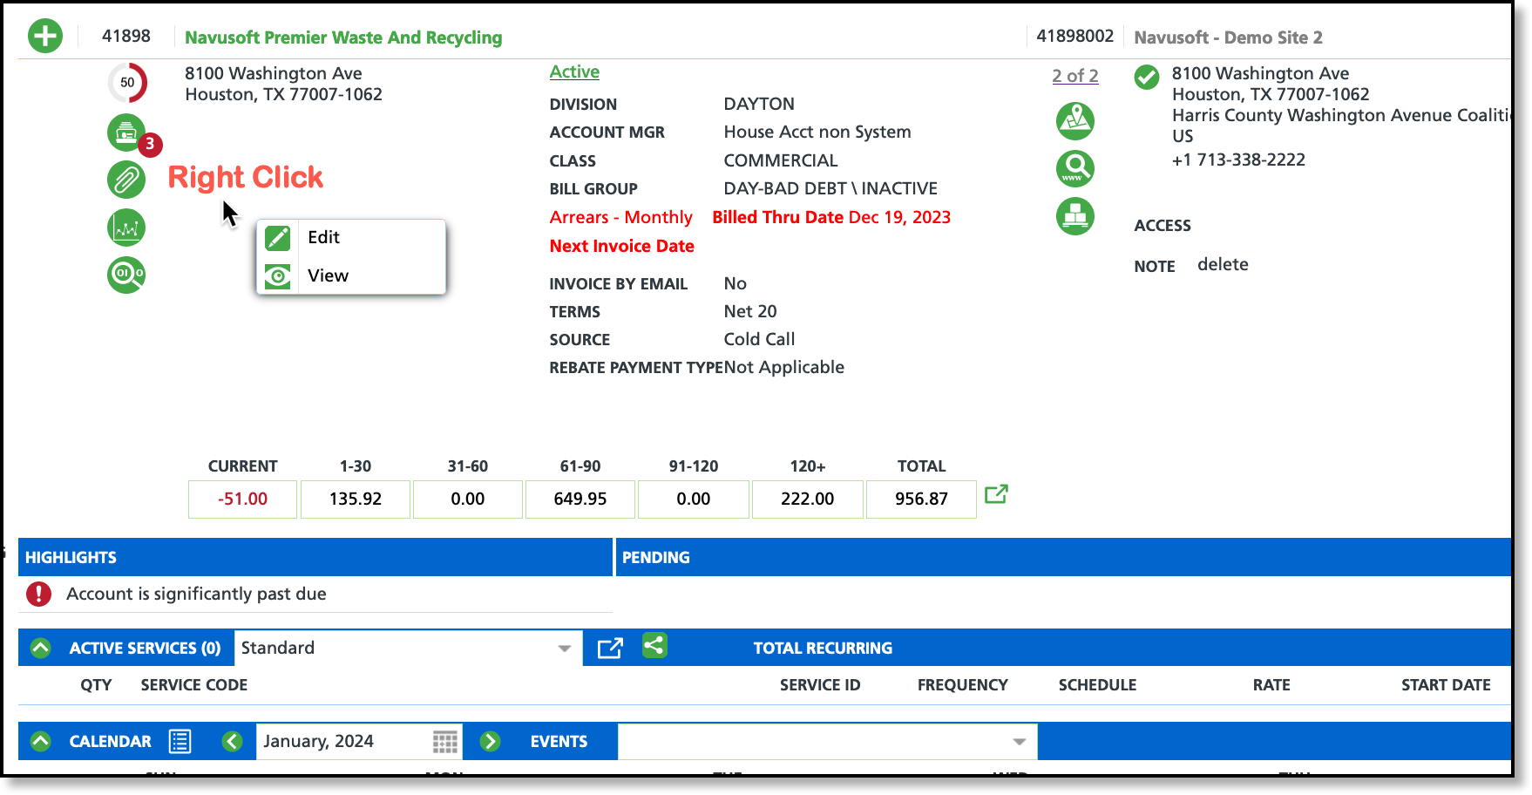Image resolution: width=1532 pixels, height=795 pixels.
Task: Collapse the Calendar section
Action: (41, 741)
